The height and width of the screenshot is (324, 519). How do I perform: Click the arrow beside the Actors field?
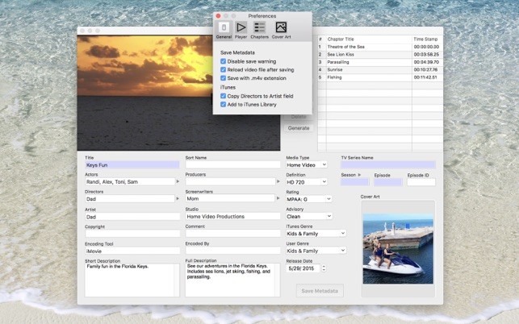(x=178, y=182)
